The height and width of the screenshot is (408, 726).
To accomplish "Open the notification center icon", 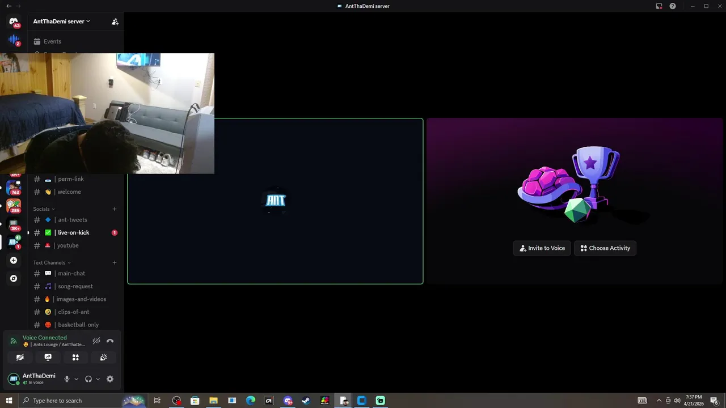I will pos(715,401).
